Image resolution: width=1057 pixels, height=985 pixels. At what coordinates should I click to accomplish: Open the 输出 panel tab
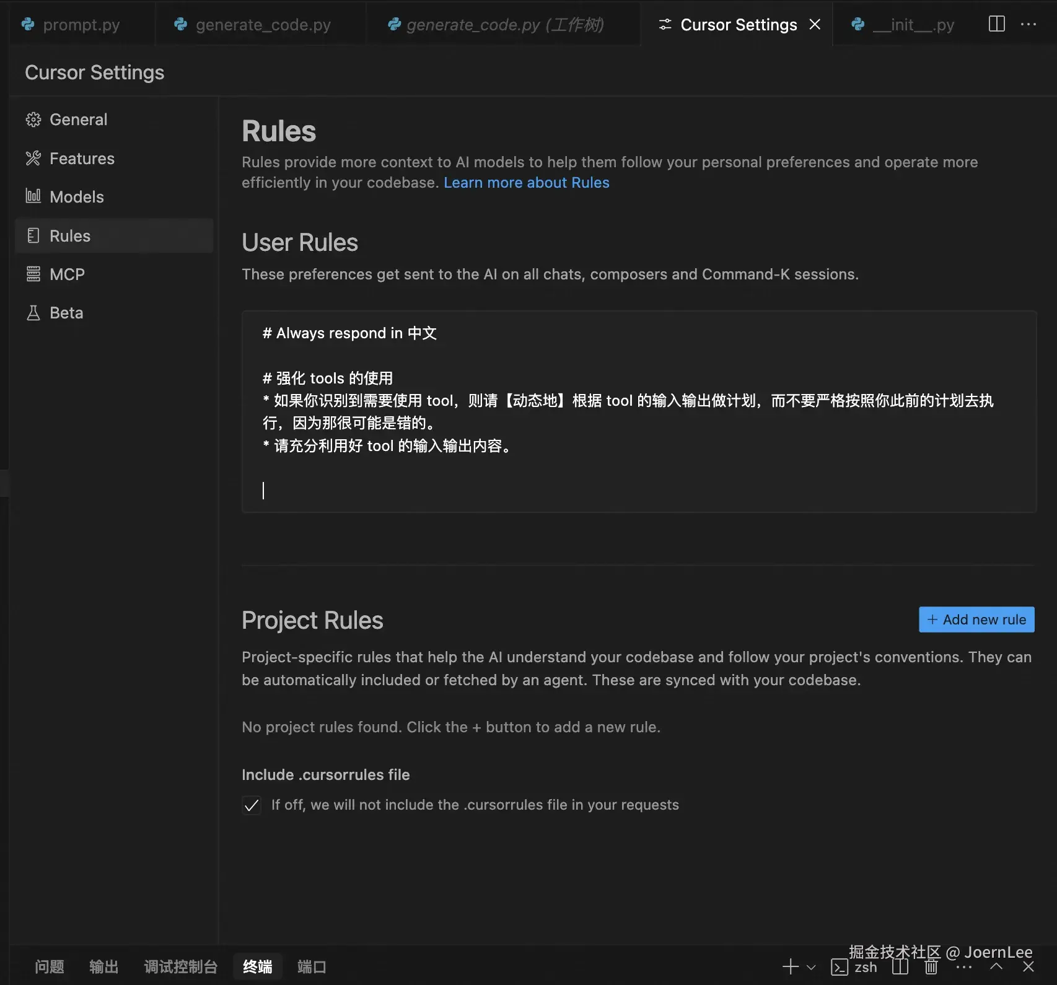click(x=104, y=967)
